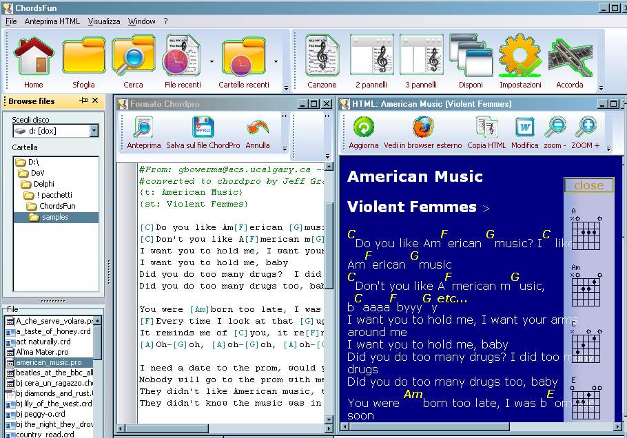Select the 3 pannelli layout
Screen dimensions: 627x438
pos(421,56)
